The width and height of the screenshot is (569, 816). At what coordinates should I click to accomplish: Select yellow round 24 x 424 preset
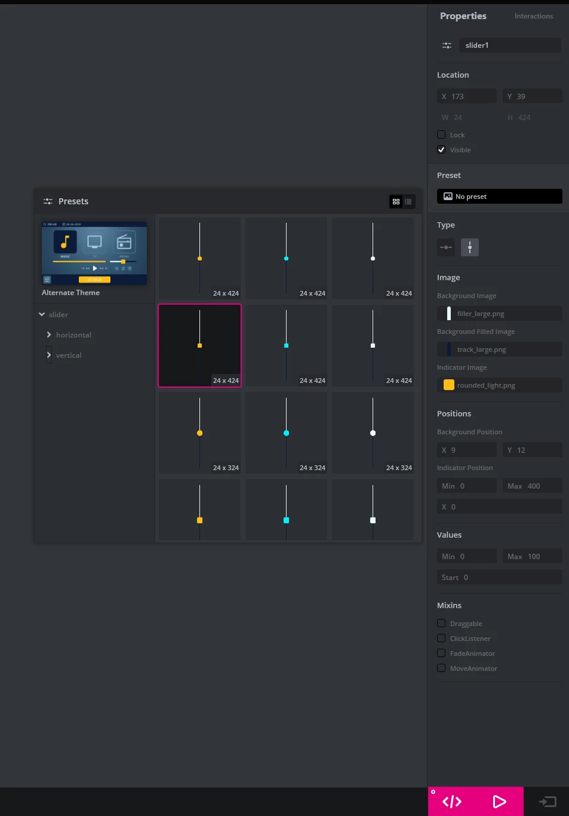(199, 258)
